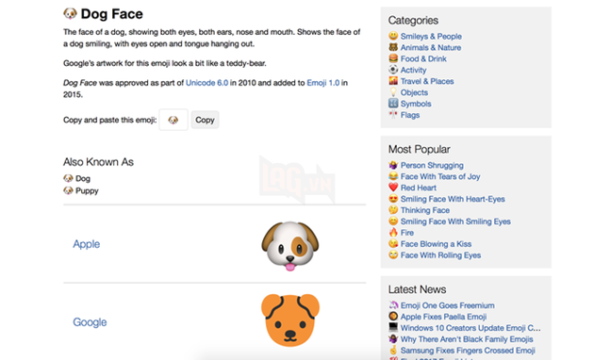Image resolution: width=594 pixels, height=360 pixels.
Task: Click the Also Known As heading
Action: [x=98, y=162]
